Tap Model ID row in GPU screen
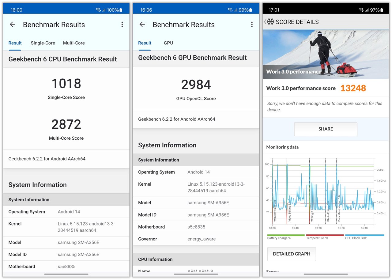Screen dimensions: 392x280 pyautogui.click(x=196, y=215)
